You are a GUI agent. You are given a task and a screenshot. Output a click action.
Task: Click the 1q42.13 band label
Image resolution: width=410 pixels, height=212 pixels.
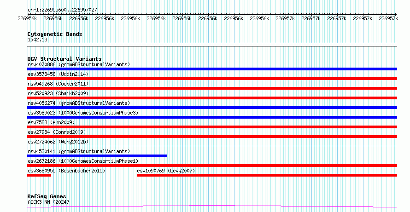[x=37, y=40]
